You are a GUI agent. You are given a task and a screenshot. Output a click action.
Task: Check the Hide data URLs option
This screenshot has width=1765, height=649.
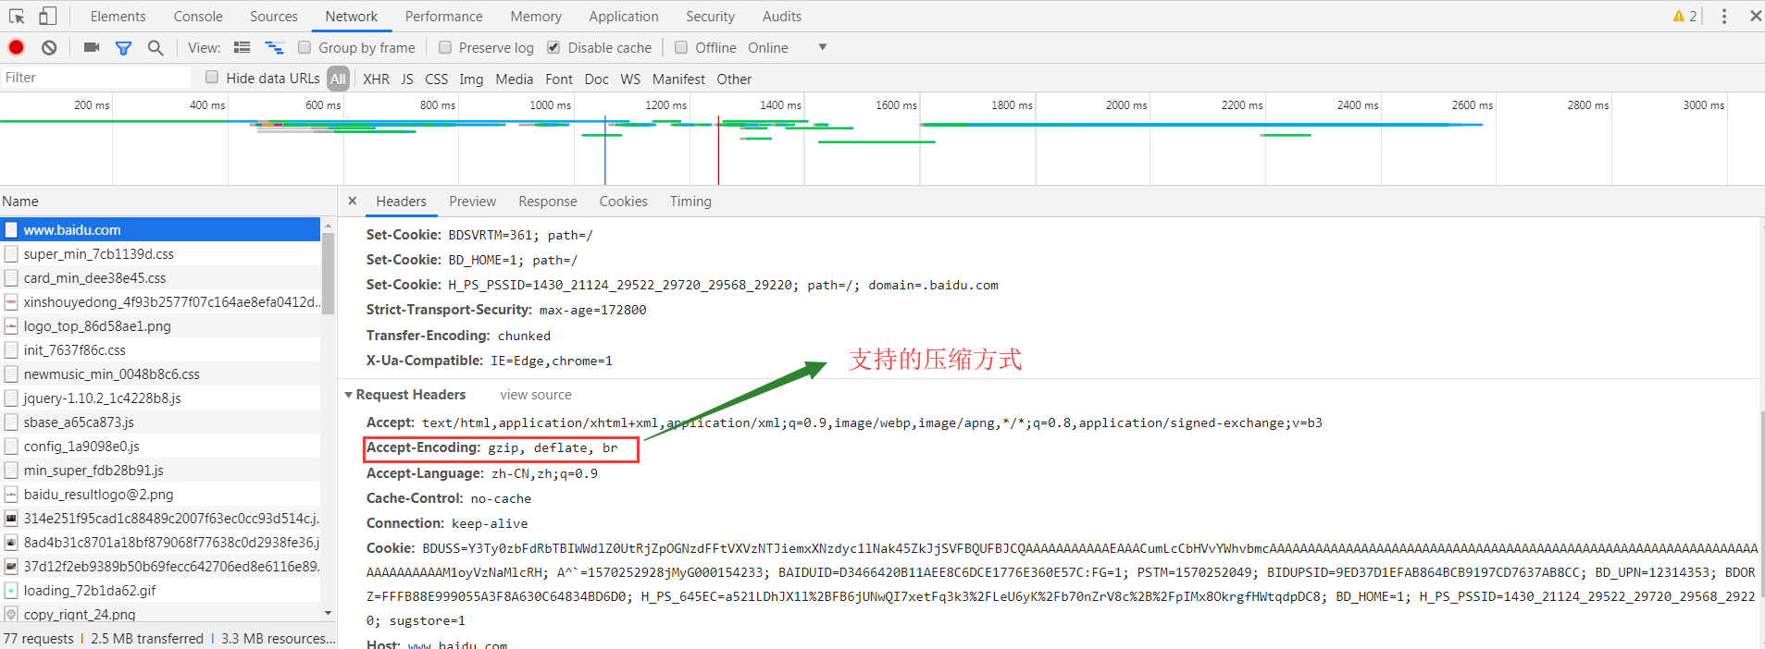point(212,78)
